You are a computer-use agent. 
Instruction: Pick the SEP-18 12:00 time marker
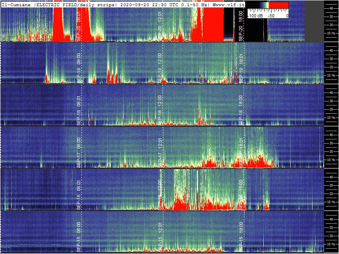click(x=160, y=110)
